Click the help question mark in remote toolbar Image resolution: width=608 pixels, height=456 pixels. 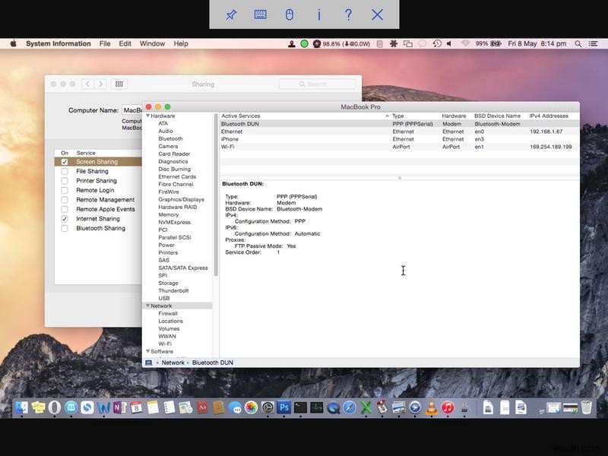[348, 14]
